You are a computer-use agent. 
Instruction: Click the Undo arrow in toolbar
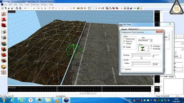[x=25, y=8]
